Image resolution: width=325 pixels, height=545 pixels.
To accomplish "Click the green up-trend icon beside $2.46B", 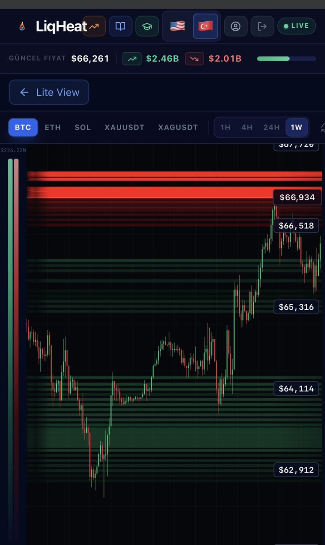I will [x=132, y=59].
